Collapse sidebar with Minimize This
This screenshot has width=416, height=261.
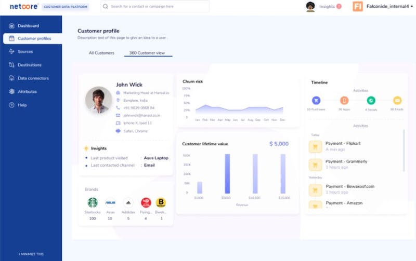pyautogui.click(x=31, y=254)
